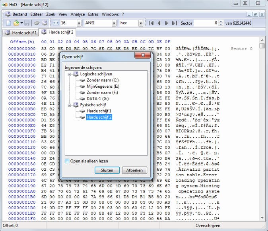Switch to Harde schijf 2 tab
Image resolution: width=268 pixels, height=231 pixels.
[57, 32]
